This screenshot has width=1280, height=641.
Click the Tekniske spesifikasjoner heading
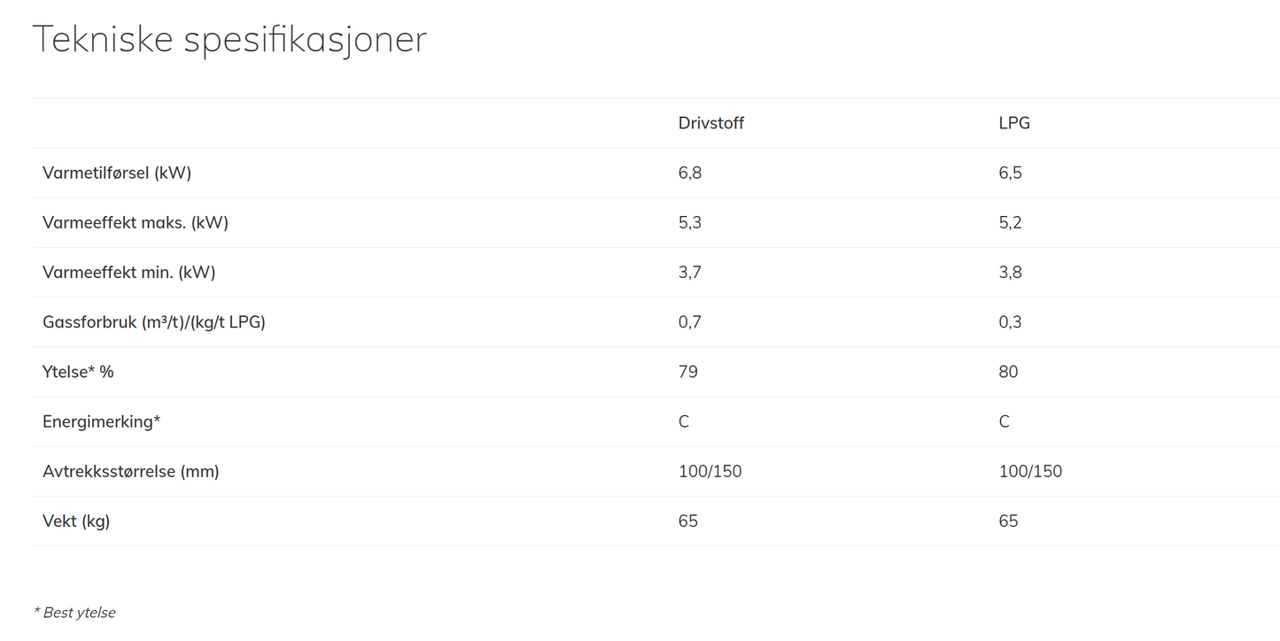coord(229,41)
